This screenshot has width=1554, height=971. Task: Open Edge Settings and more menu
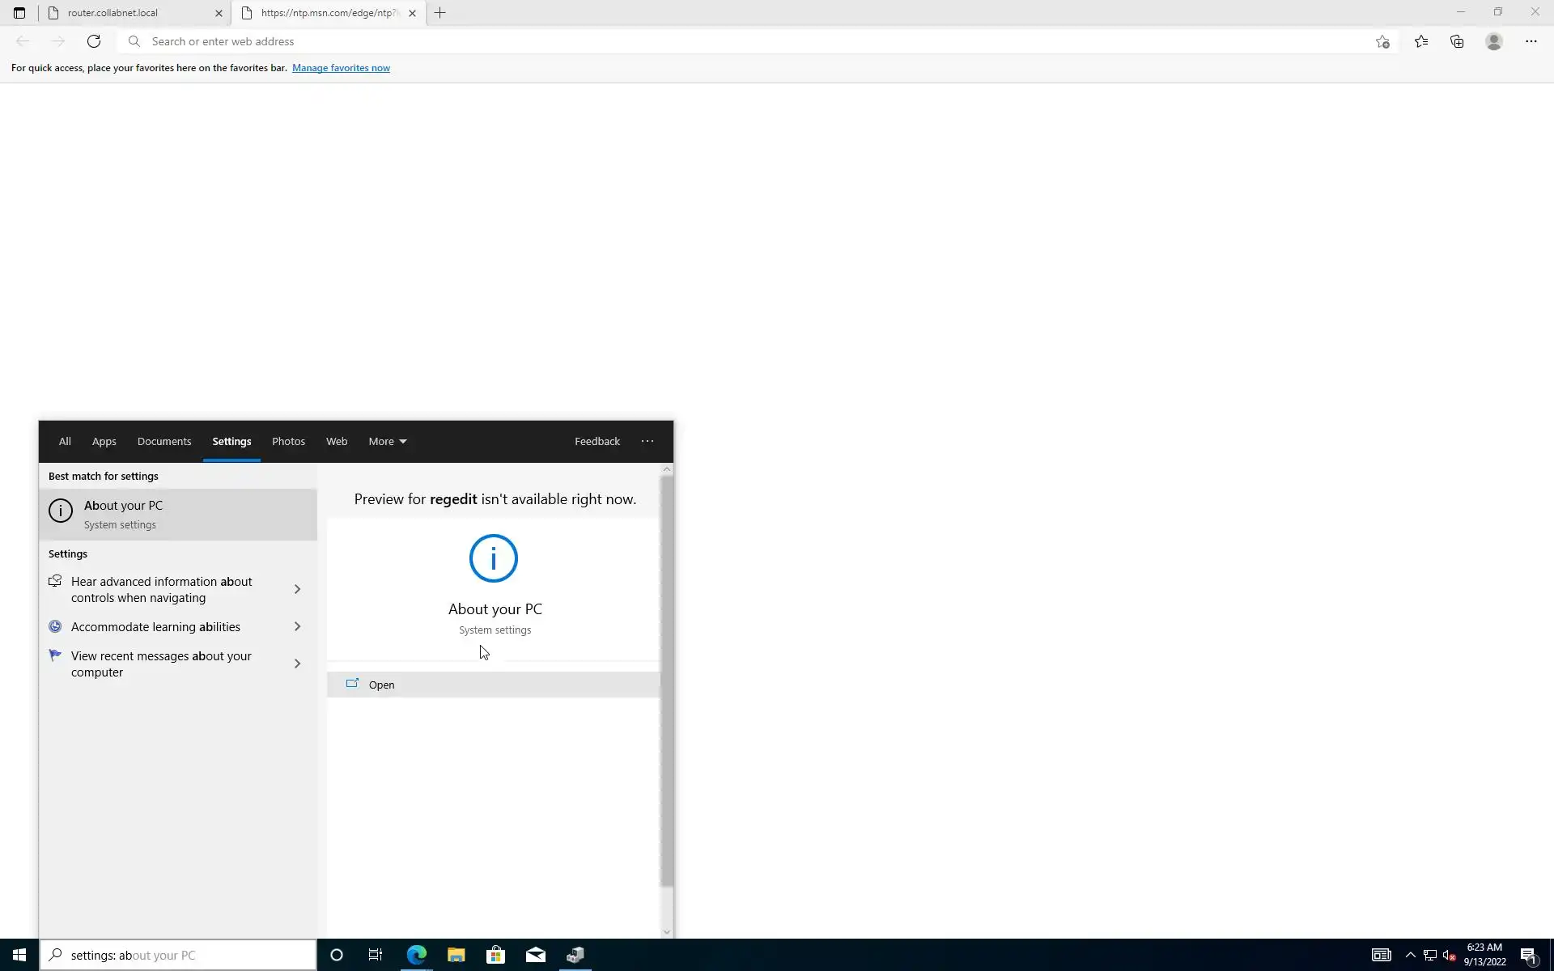(1531, 41)
